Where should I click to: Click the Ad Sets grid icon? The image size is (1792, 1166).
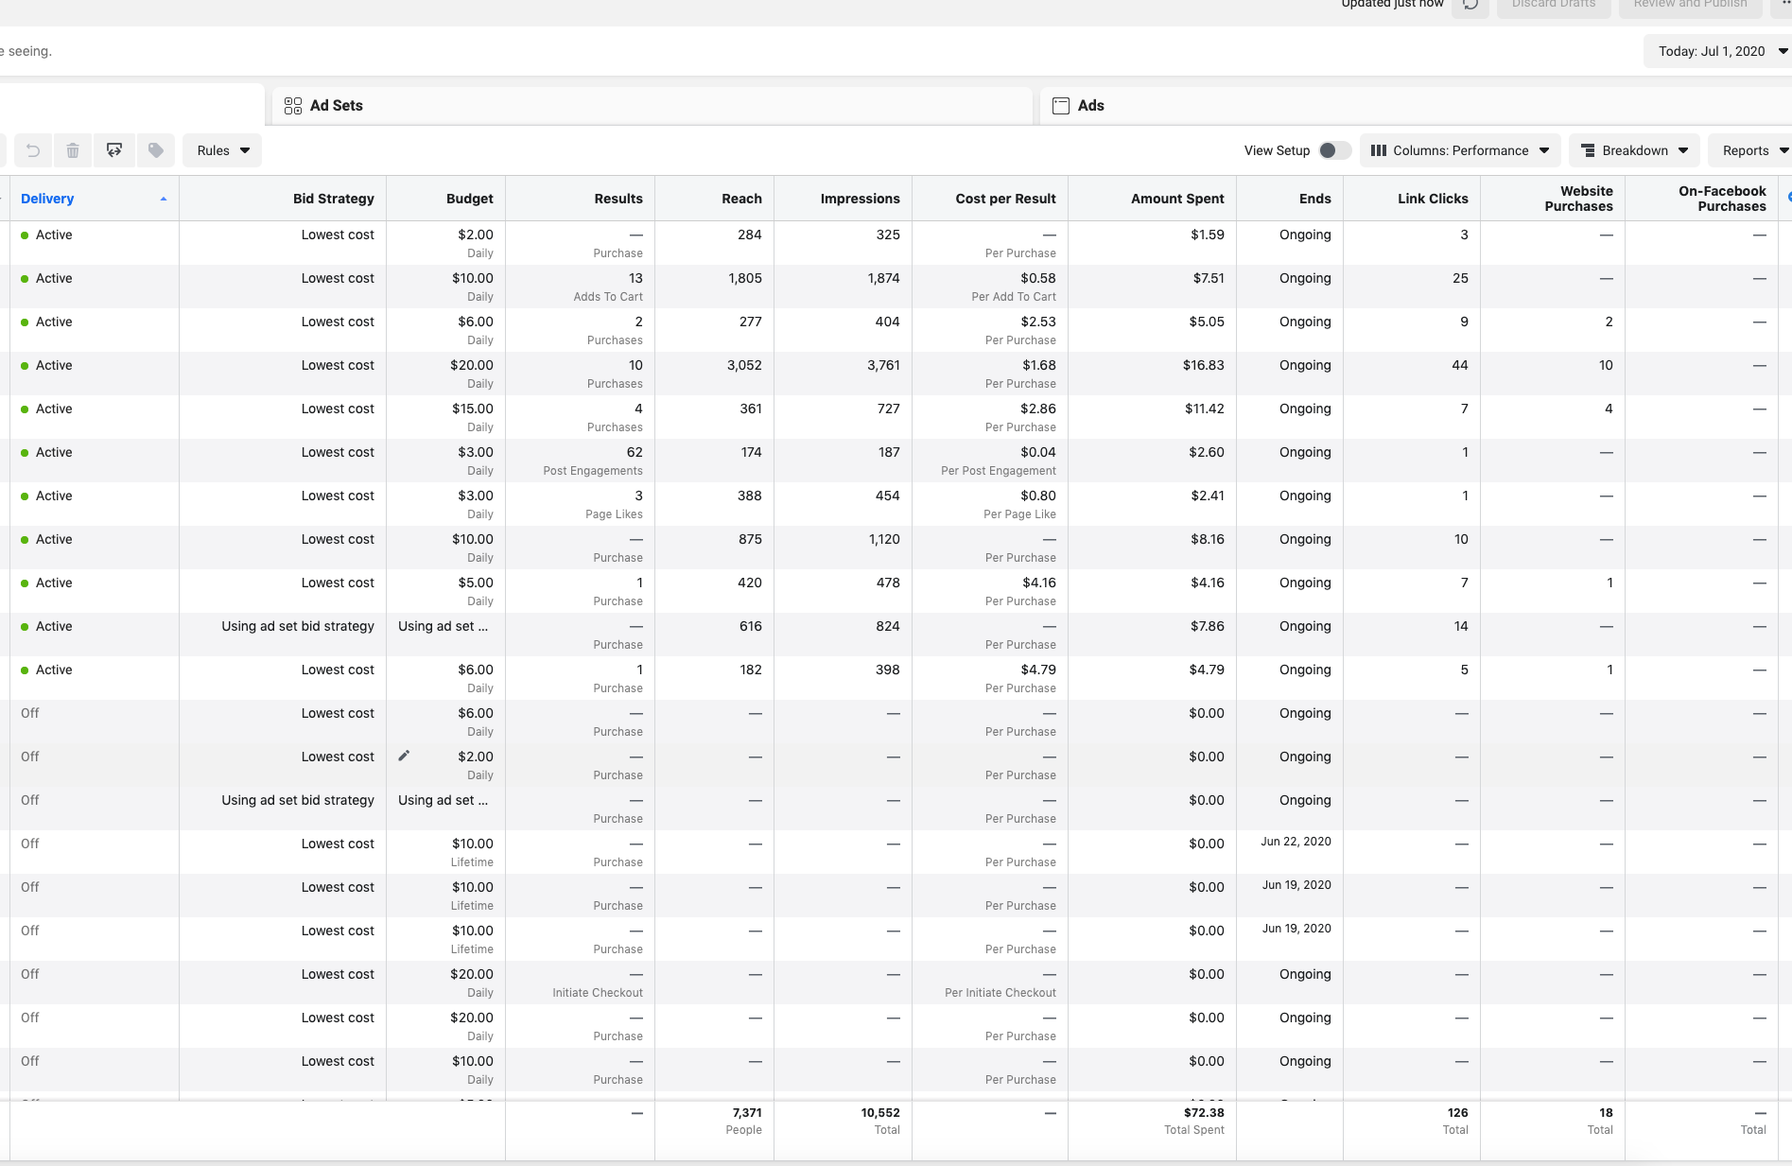coord(293,106)
